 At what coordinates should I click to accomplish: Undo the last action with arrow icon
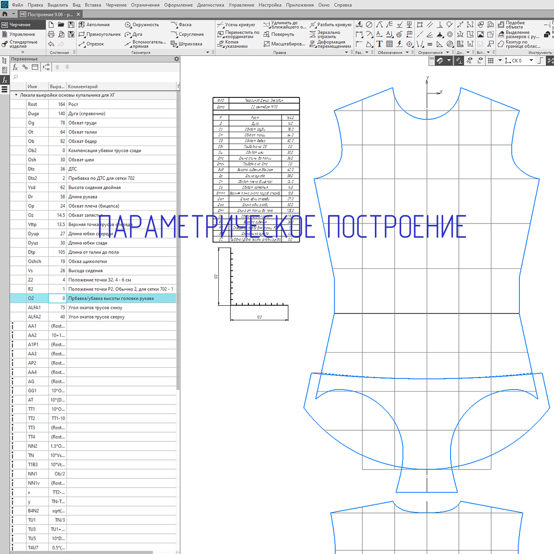51,44
